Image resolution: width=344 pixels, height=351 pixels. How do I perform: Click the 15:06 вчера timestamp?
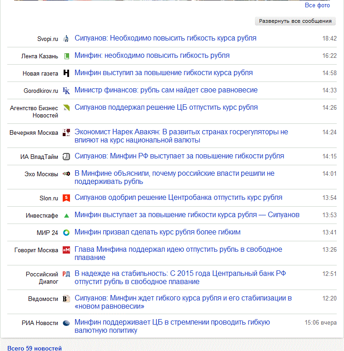pos(320,323)
